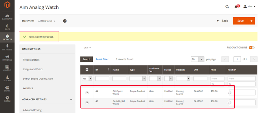This screenshot has width=260, height=113.
Task: Open the Attribute Set filter dropdown
Action: point(155,78)
